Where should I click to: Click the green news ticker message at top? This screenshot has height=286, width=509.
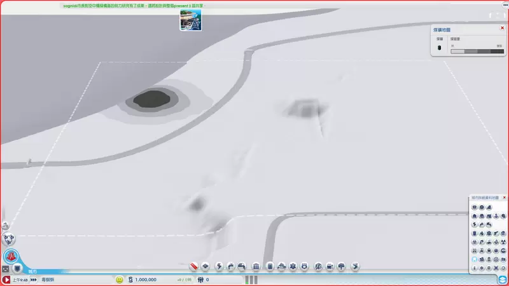pos(134,6)
